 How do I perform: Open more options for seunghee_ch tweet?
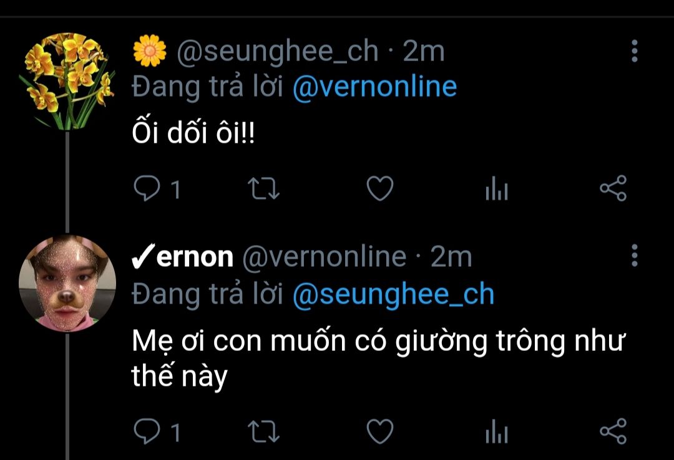pyautogui.click(x=635, y=51)
